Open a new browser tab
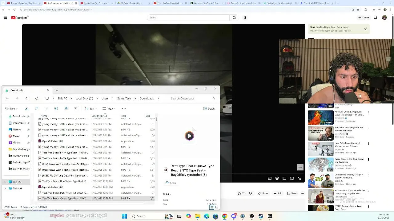Viewport: 394px width, 221px height. pyautogui.click(x=338, y=3)
